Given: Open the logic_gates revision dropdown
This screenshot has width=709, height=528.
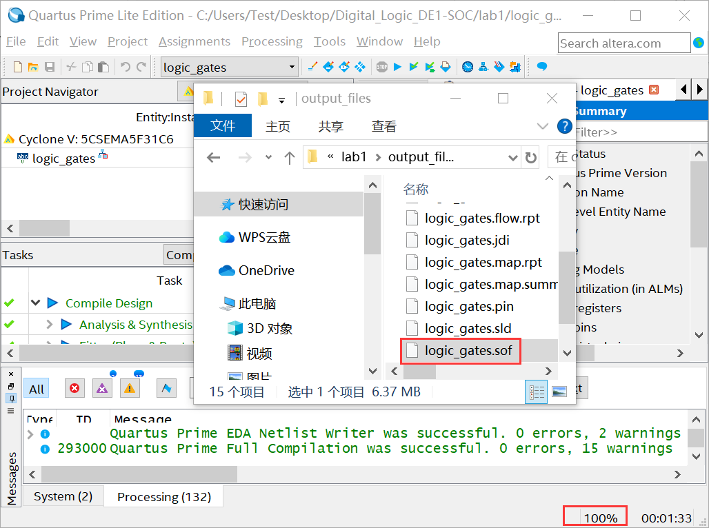Looking at the screenshot, I should click(292, 67).
